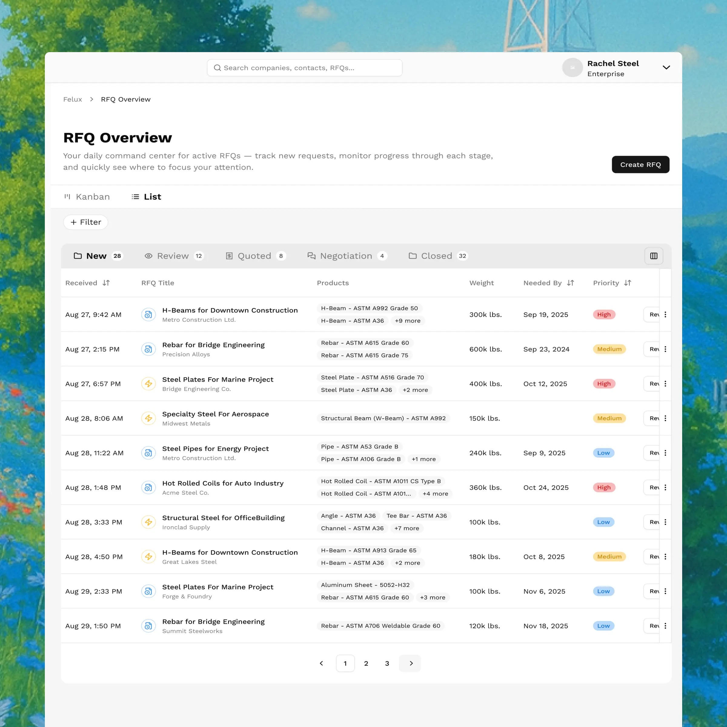Select the List view toggle

(x=147, y=197)
